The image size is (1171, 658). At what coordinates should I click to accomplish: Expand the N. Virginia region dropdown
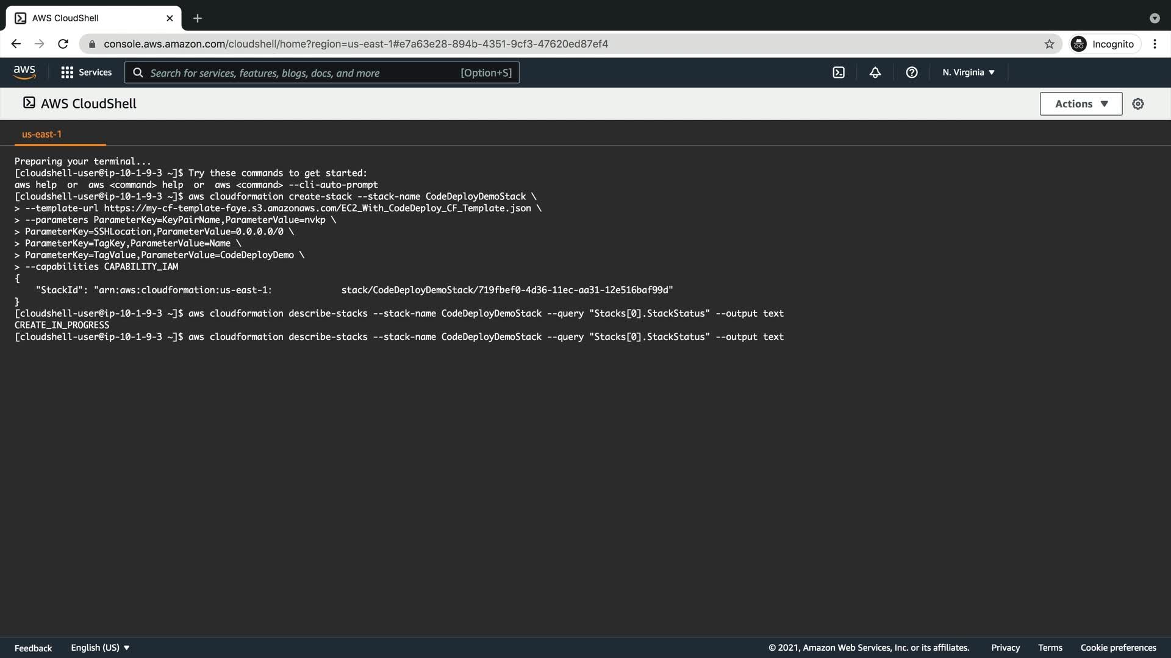pyautogui.click(x=969, y=73)
